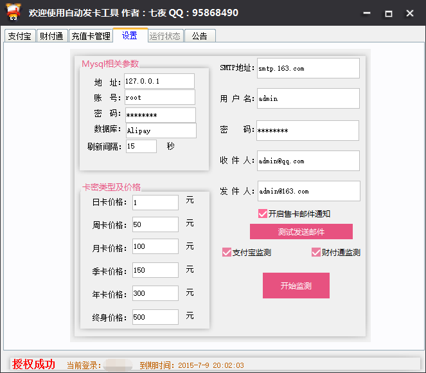This screenshot has width=426, height=373.
Task: Focus the Mysql 地址 field with 127.0.0.1
Action: click(x=159, y=81)
